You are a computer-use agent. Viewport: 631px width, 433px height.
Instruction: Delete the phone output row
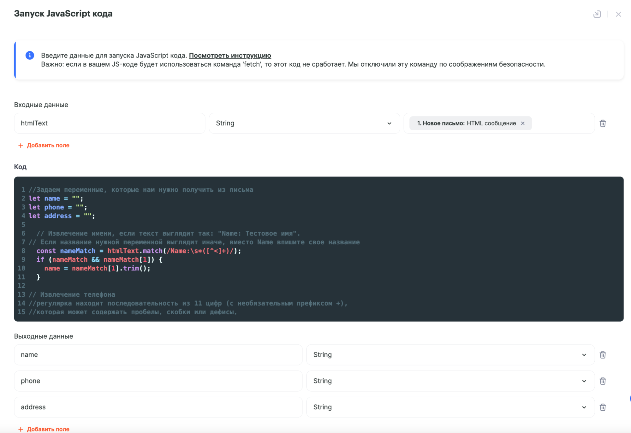pyautogui.click(x=603, y=381)
